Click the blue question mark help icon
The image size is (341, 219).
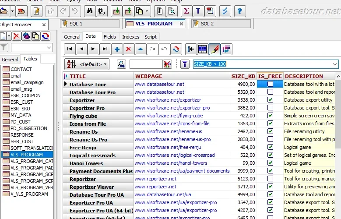[x=239, y=11]
